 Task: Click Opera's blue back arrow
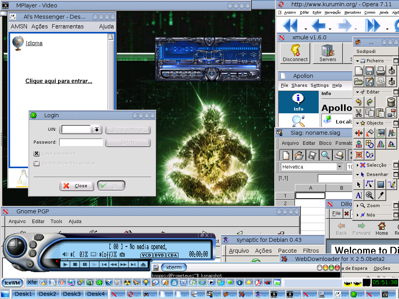tap(319, 25)
